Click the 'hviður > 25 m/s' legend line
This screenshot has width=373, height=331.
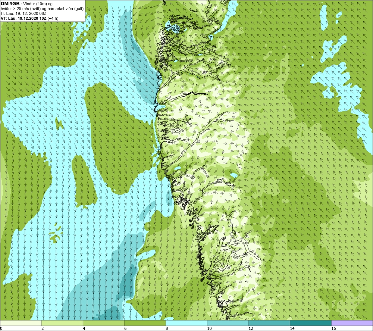click(43, 9)
